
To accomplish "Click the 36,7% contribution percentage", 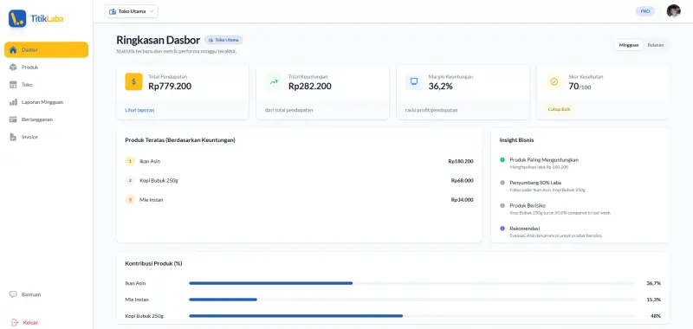I will [x=653, y=283].
